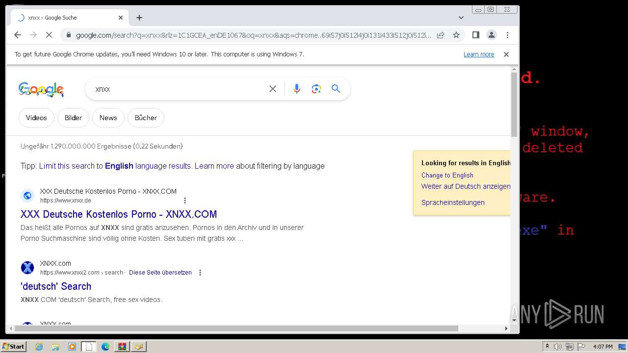Image resolution: width=628 pixels, height=353 pixels.
Task: Stop the page from loading
Action: point(49,35)
